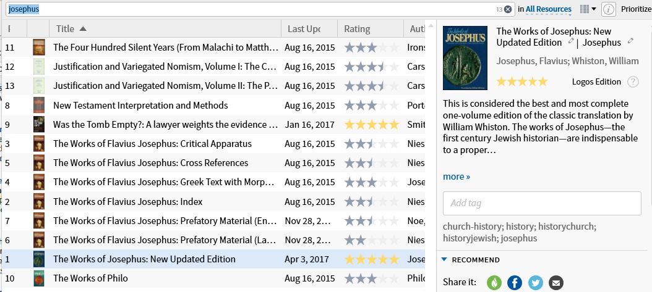Share the resource by email
The width and height of the screenshot is (652, 292).
(556, 283)
